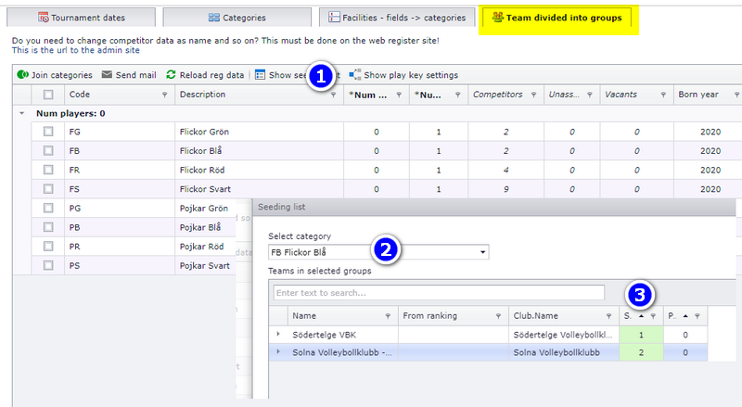Check the FG Flickor Grön row checkbox

pyautogui.click(x=48, y=132)
